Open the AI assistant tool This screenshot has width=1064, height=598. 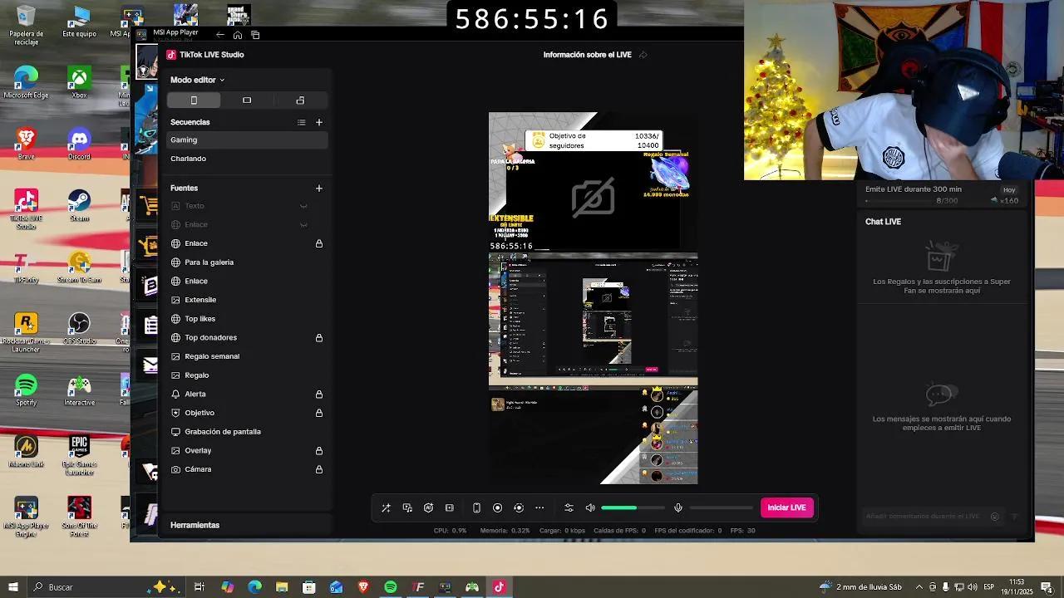coord(428,507)
